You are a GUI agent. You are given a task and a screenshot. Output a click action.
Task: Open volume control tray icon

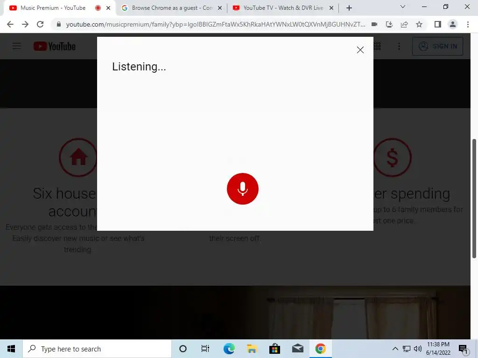pyautogui.click(x=418, y=349)
